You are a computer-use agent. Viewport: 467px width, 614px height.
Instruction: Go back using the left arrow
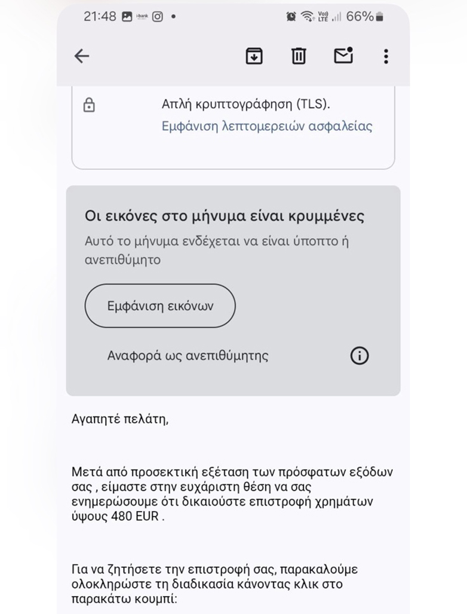[82, 56]
